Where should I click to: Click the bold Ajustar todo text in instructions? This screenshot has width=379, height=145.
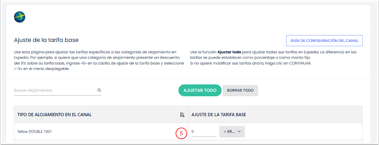point(229,52)
